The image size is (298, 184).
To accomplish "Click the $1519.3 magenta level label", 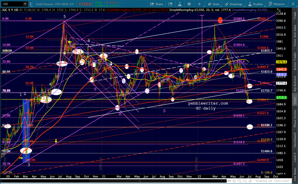I will click(239, 142).
